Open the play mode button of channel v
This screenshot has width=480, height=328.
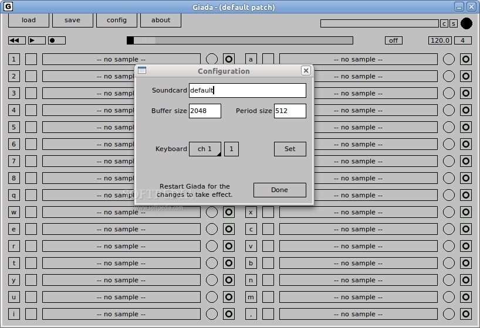tap(466, 246)
